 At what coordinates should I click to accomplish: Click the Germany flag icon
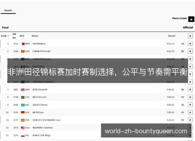click(x=23, y=113)
